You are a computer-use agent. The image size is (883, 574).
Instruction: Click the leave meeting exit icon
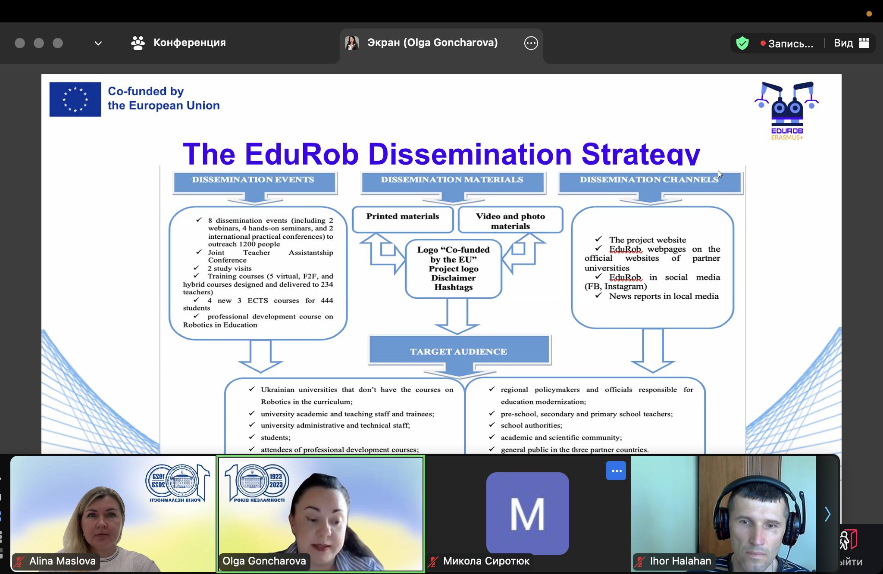(849, 540)
